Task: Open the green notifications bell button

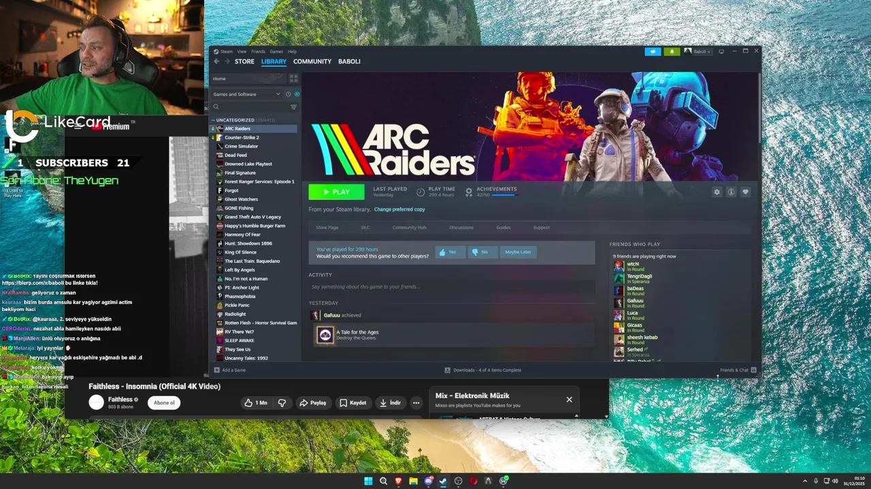Action: pyautogui.click(x=672, y=52)
